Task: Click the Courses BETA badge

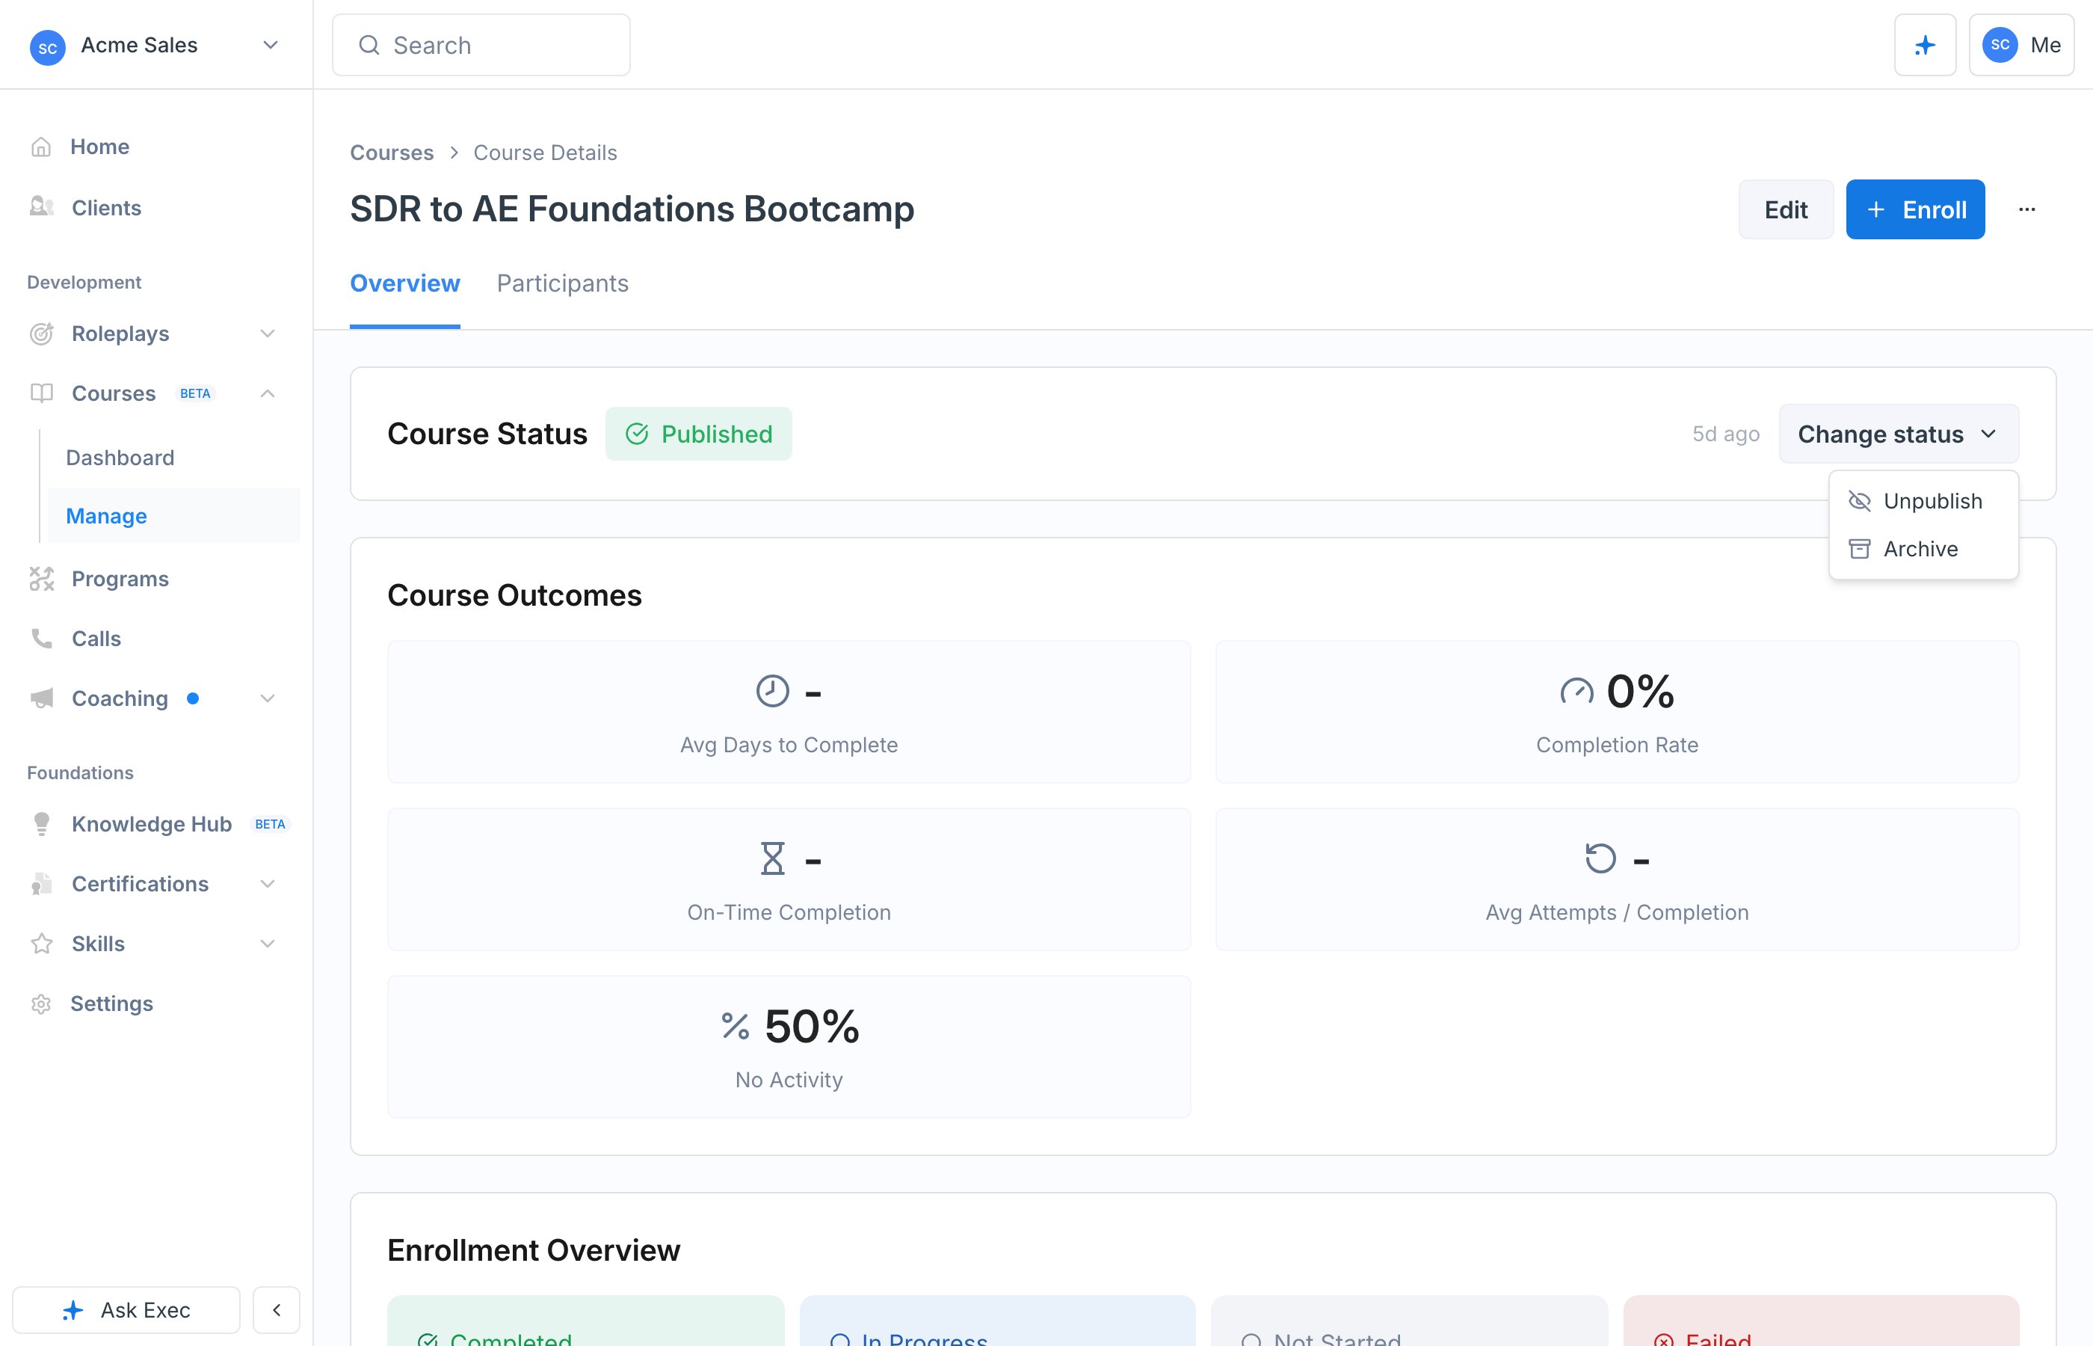Action: 195,393
